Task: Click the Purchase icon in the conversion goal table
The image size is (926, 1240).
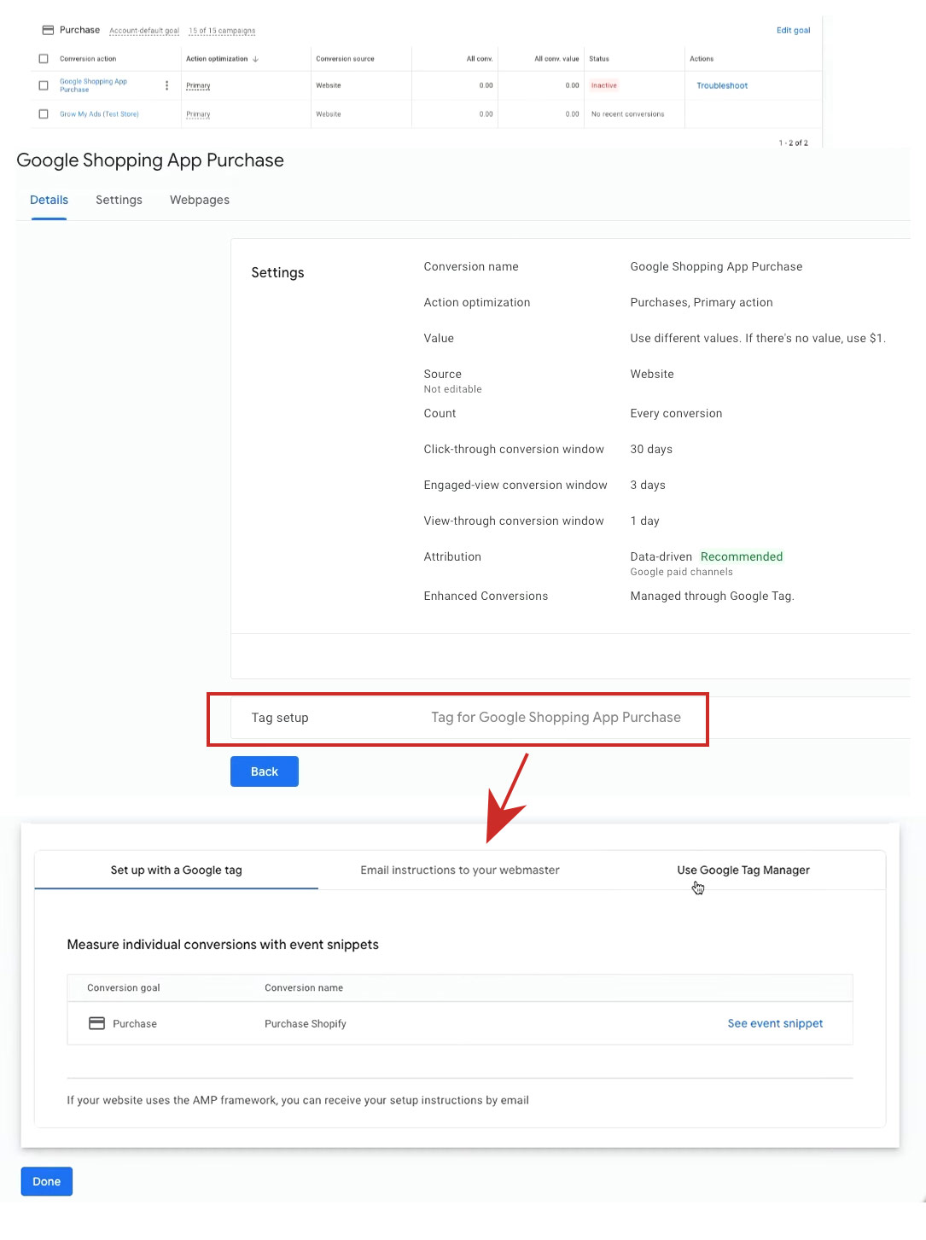Action: click(x=97, y=1023)
